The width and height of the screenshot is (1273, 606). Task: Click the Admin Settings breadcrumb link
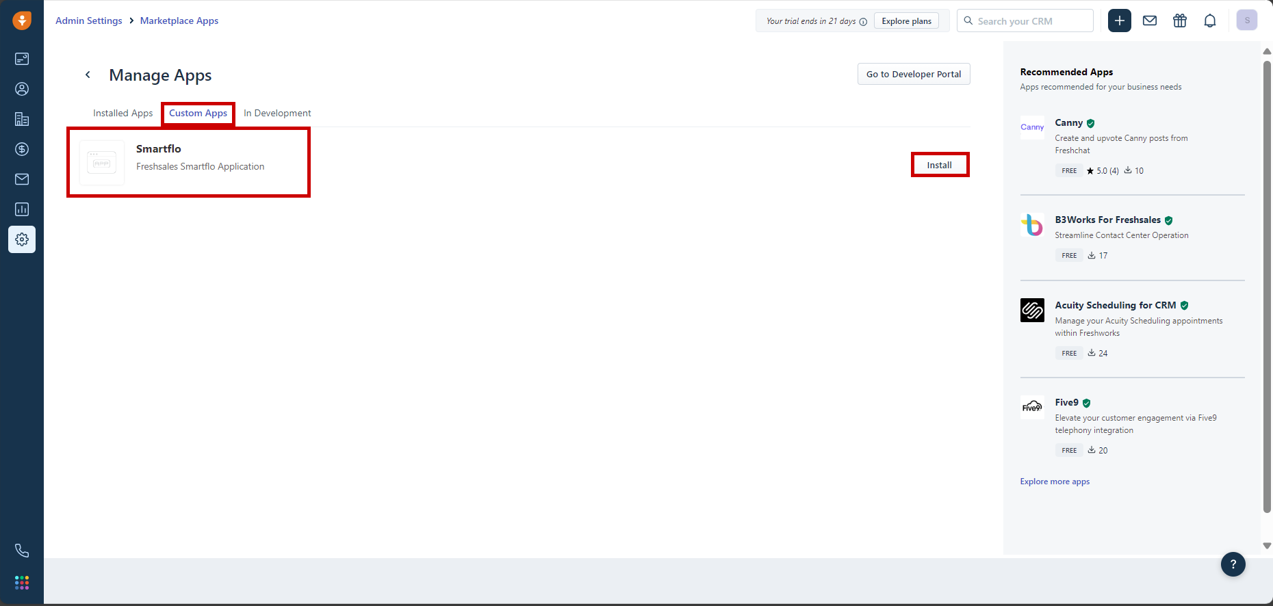click(x=89, y=21)
